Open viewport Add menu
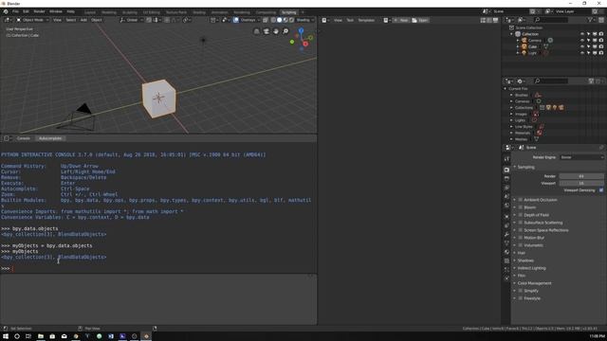The height and width of the screenshot is (341, 607). pyautogui.click(x=83, y=20)
